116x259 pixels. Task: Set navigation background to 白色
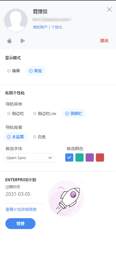pyautogui.click(x=39, y=137)
